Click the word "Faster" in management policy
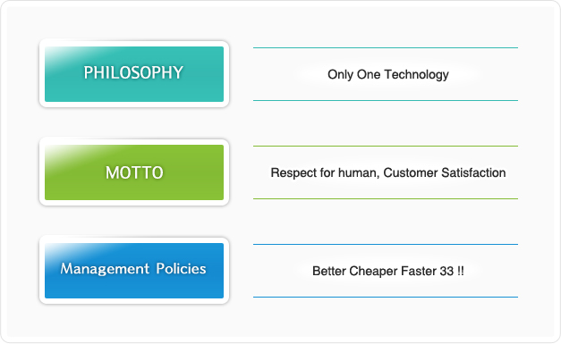Image resolution: width=561 pixels, height=344 pixels. pyautogui.click(x=419, y=271)
